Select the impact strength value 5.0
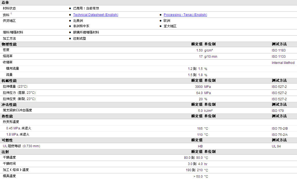The width and height of the screenshot is (297, 179). pyautogui.click(x=201, y=111)
